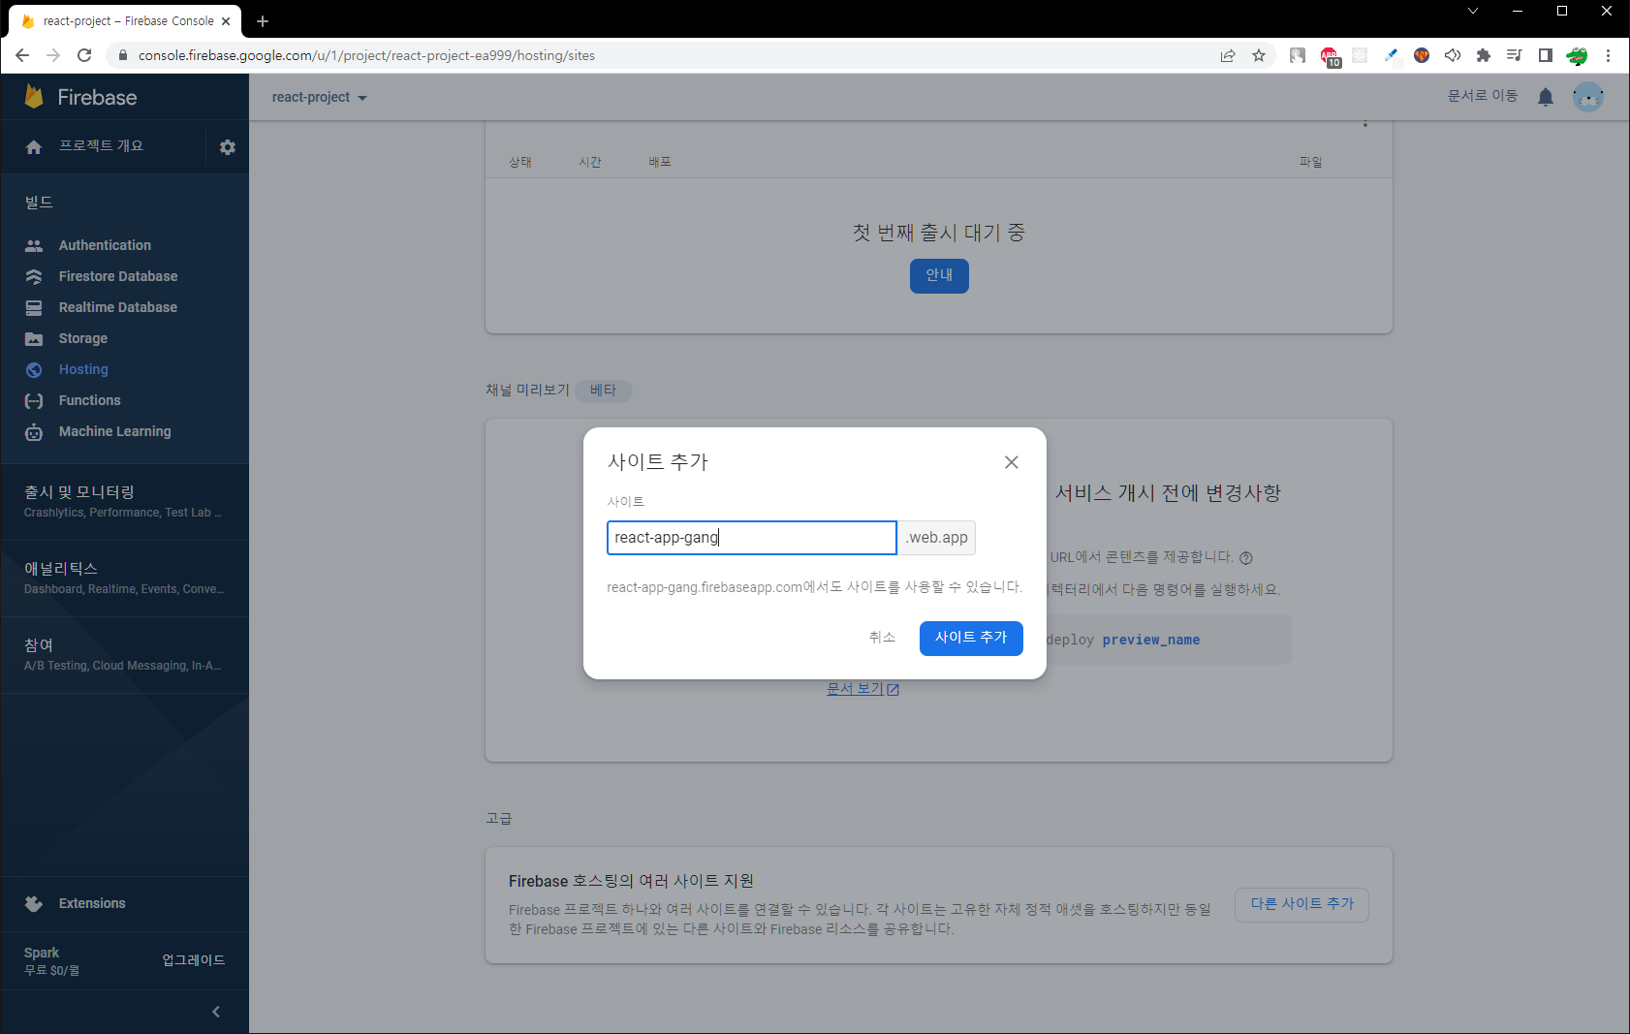Bookmark this page with the star
Screen dimensions: 1630x1034
pos(1259,55)
